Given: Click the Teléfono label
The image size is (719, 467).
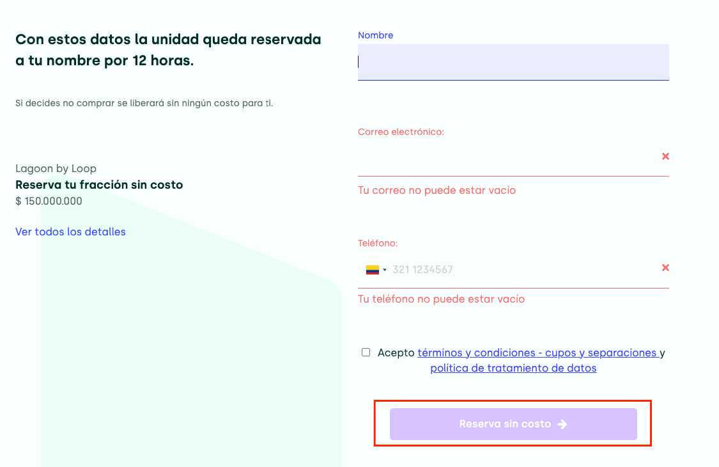Looking at the screenshot, I should [378, 243].
